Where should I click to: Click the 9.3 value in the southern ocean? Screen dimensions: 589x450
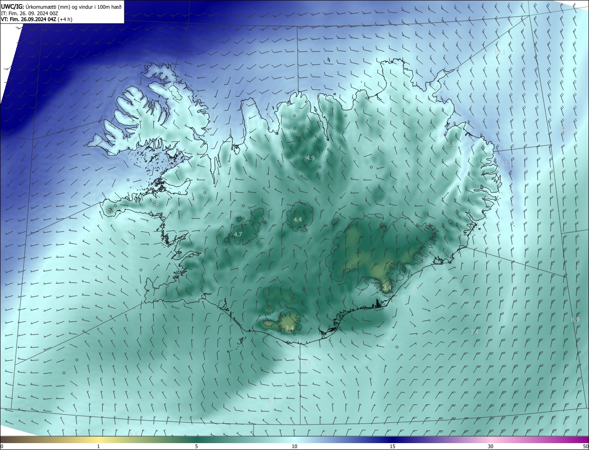point(272,401)
